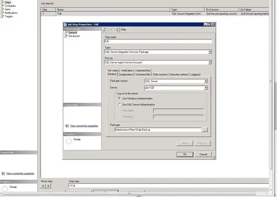Click the progress spinner icon in the job window
The width and height of the screenshot is (277, 197).
[5, 188]
